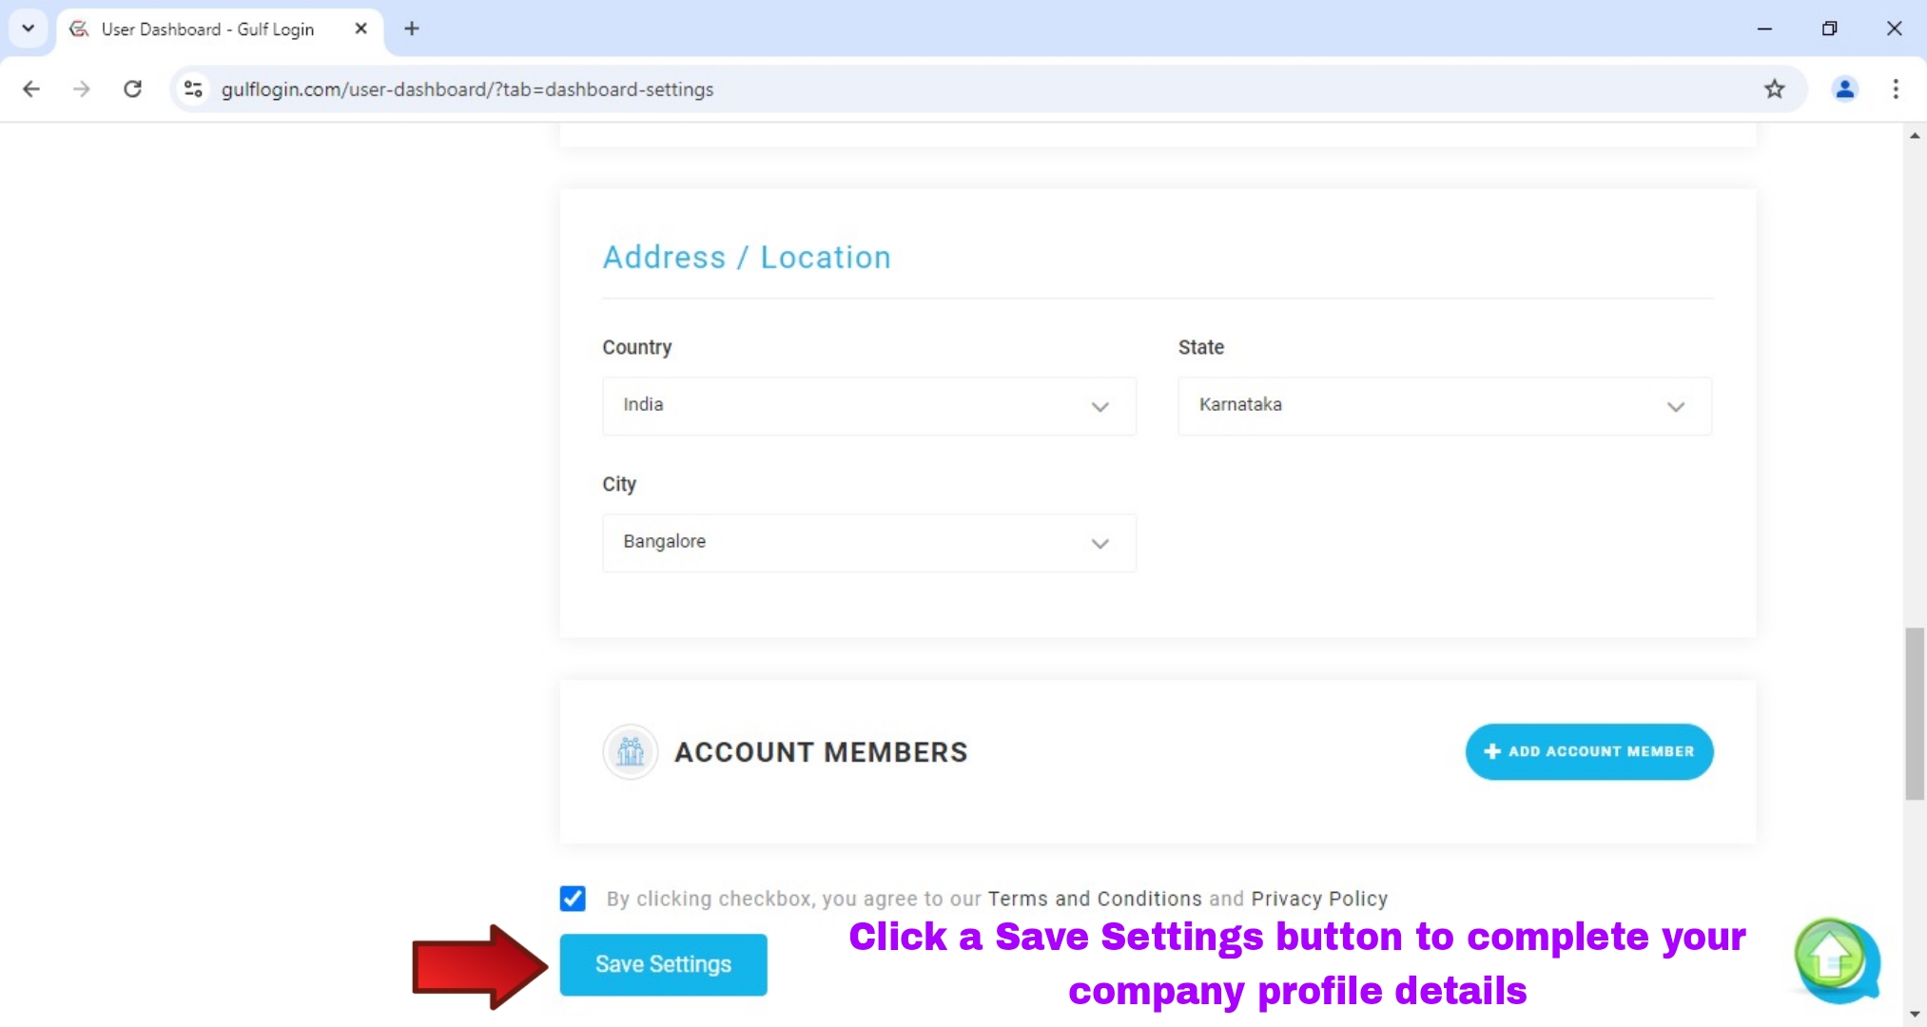This screenshot has width=1927, height=1027.
Task: Click the site settings icon in address bar
Action: pyautogui.click(x=192, y=88)
